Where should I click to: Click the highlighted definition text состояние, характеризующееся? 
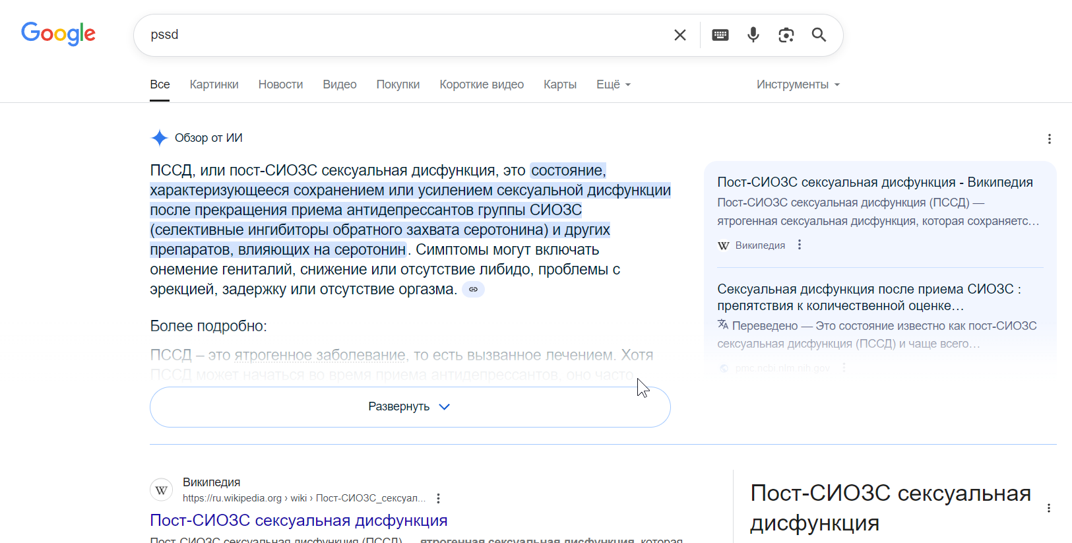410,210
